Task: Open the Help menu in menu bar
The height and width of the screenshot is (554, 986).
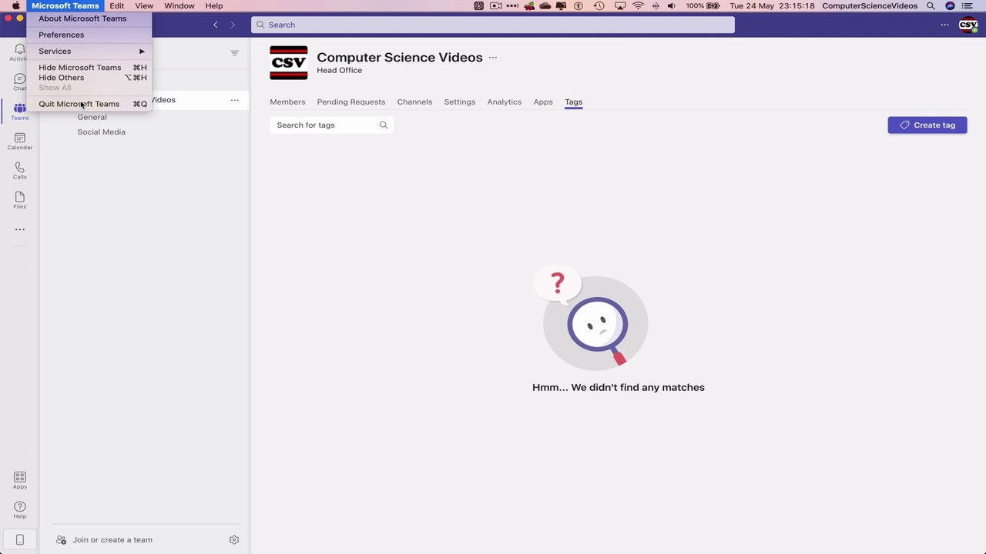Action: [x=214, y=5]
